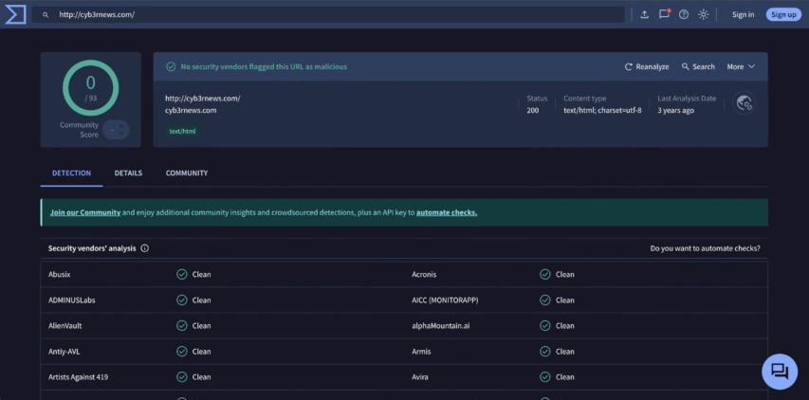This screenshot has height=400, width=809.
Task: Click the Clean check icon for AlienVault
Action: pos(181,326)
